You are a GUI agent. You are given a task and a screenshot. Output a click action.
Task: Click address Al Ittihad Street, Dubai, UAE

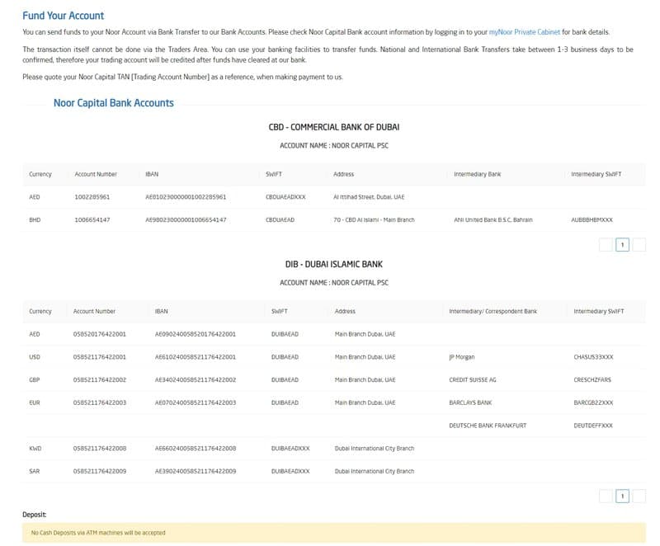(369, 197)
